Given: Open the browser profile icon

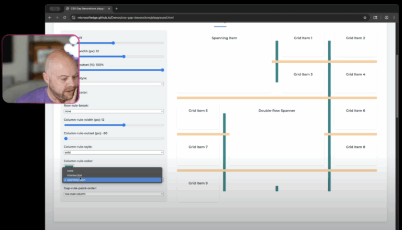Looking at the screenshot, I should click(x=386, y=17).
